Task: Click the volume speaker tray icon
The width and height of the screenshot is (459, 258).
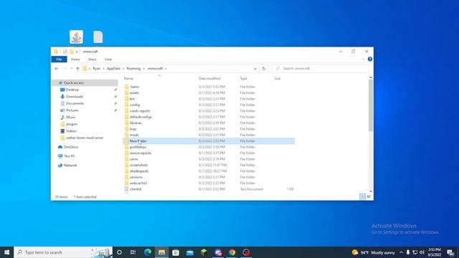Action: point(422,252)
